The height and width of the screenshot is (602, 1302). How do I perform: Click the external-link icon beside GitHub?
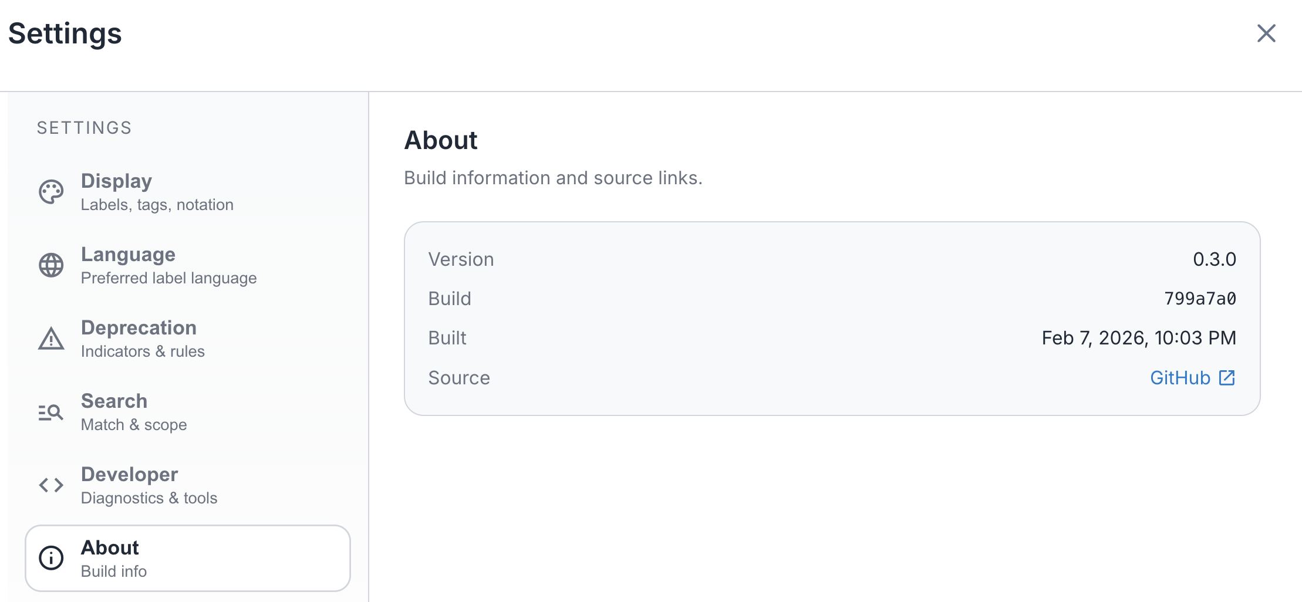coord(1227,378)
